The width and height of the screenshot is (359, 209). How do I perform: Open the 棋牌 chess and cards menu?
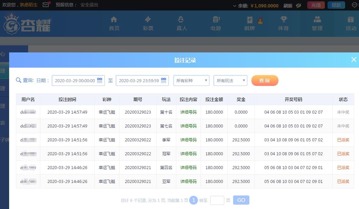click(x=250, y=23)
